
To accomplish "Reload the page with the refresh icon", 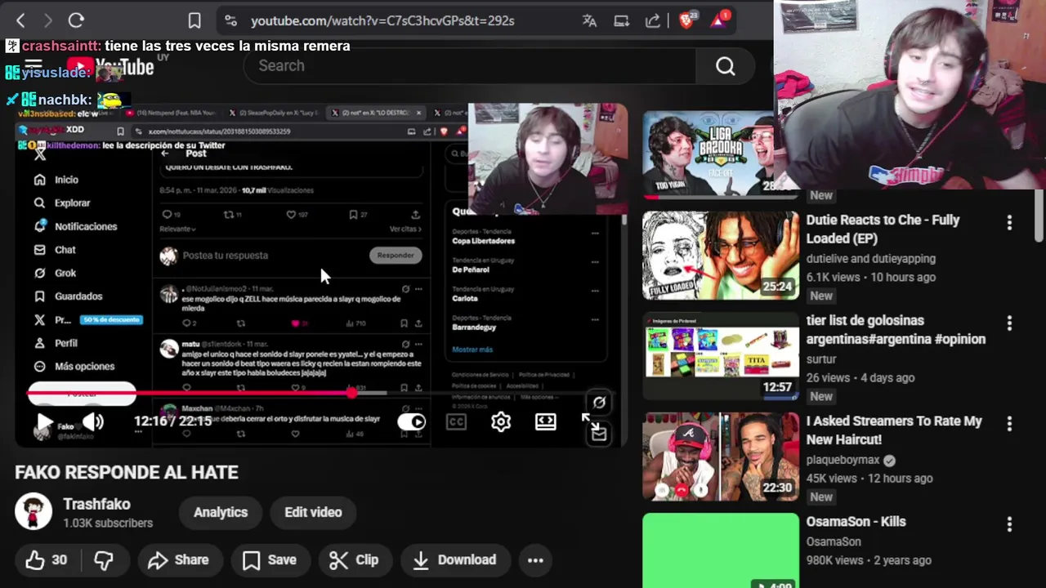I will tap(76, 20).
